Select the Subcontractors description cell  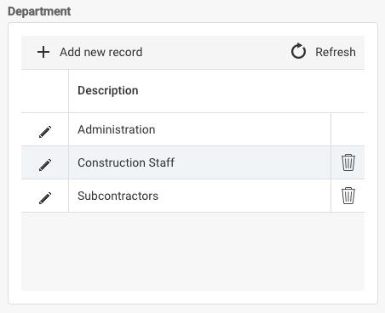point(199,196)
